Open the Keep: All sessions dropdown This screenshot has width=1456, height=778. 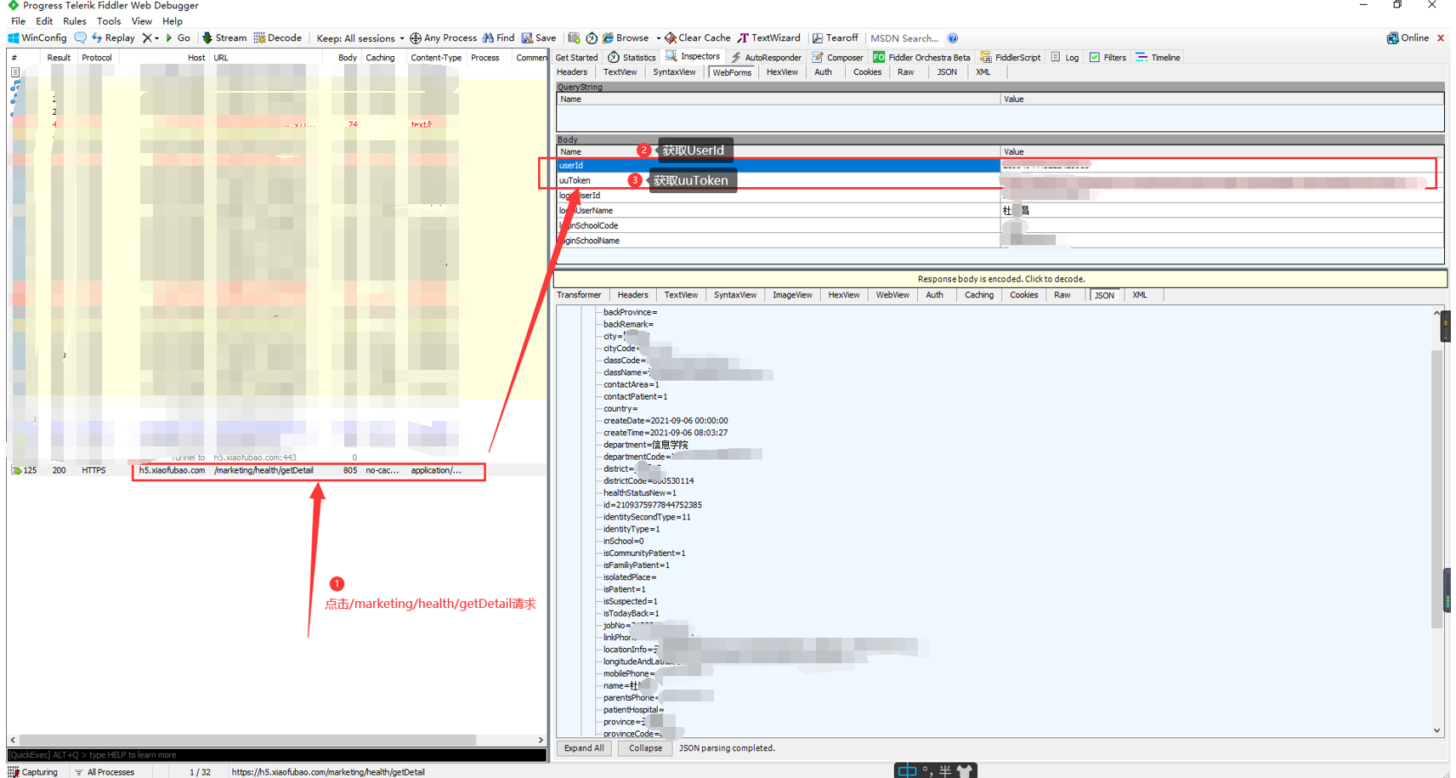click(360, 38)
